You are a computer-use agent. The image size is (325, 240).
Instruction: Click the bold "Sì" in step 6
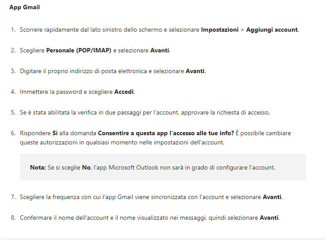pos(56,133)
